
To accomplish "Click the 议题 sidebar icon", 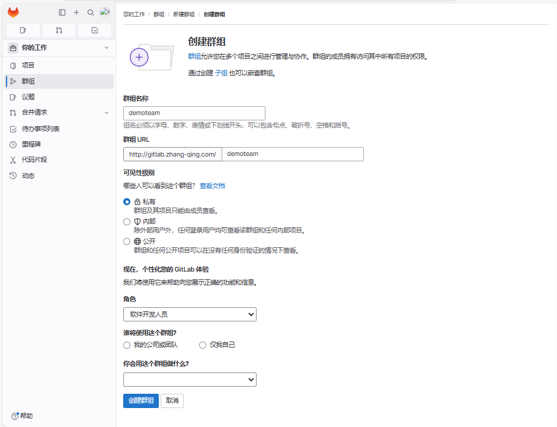I will 13,97.
